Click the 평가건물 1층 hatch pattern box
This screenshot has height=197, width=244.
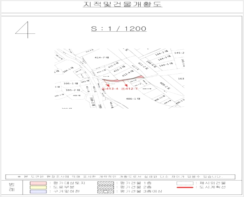coord(106,183)
